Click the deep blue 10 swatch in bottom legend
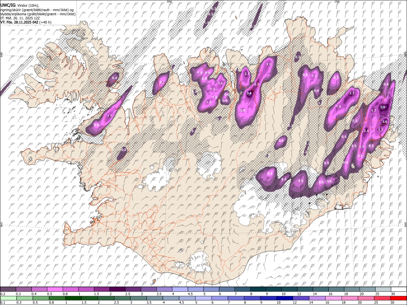 [x=285, y=298]
